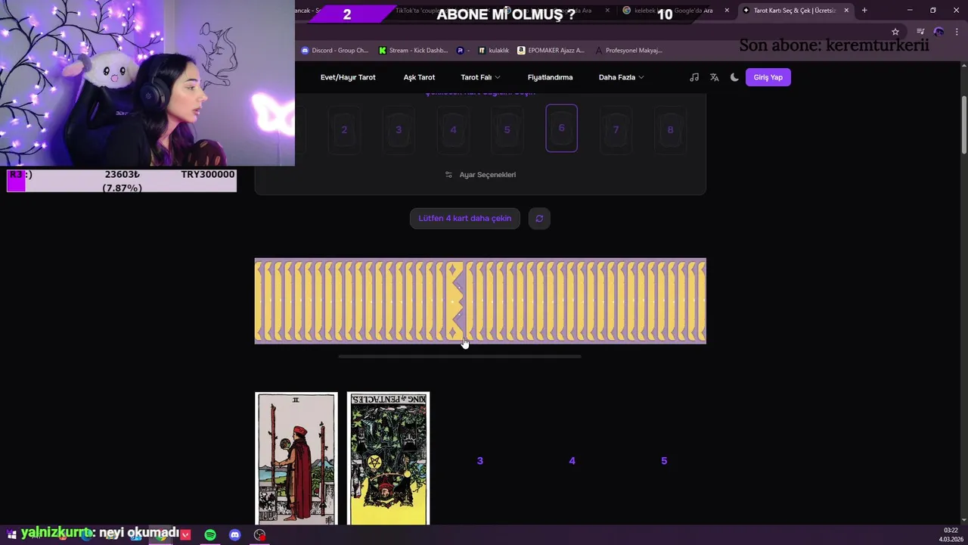
Task: Open EPOMAKER Ajazz bookmark
Action: (x=551, y=50)
